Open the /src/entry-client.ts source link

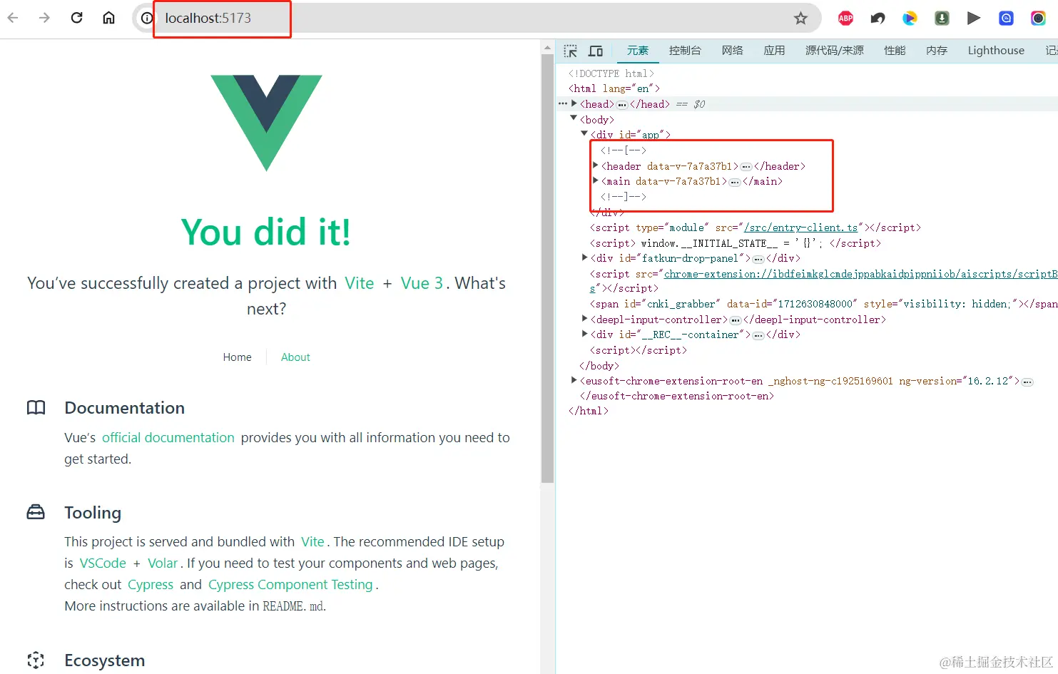(x=800, y=228)
